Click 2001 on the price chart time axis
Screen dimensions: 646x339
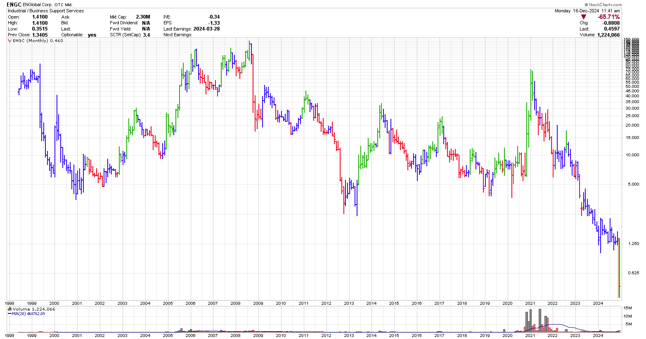(77, 303)
